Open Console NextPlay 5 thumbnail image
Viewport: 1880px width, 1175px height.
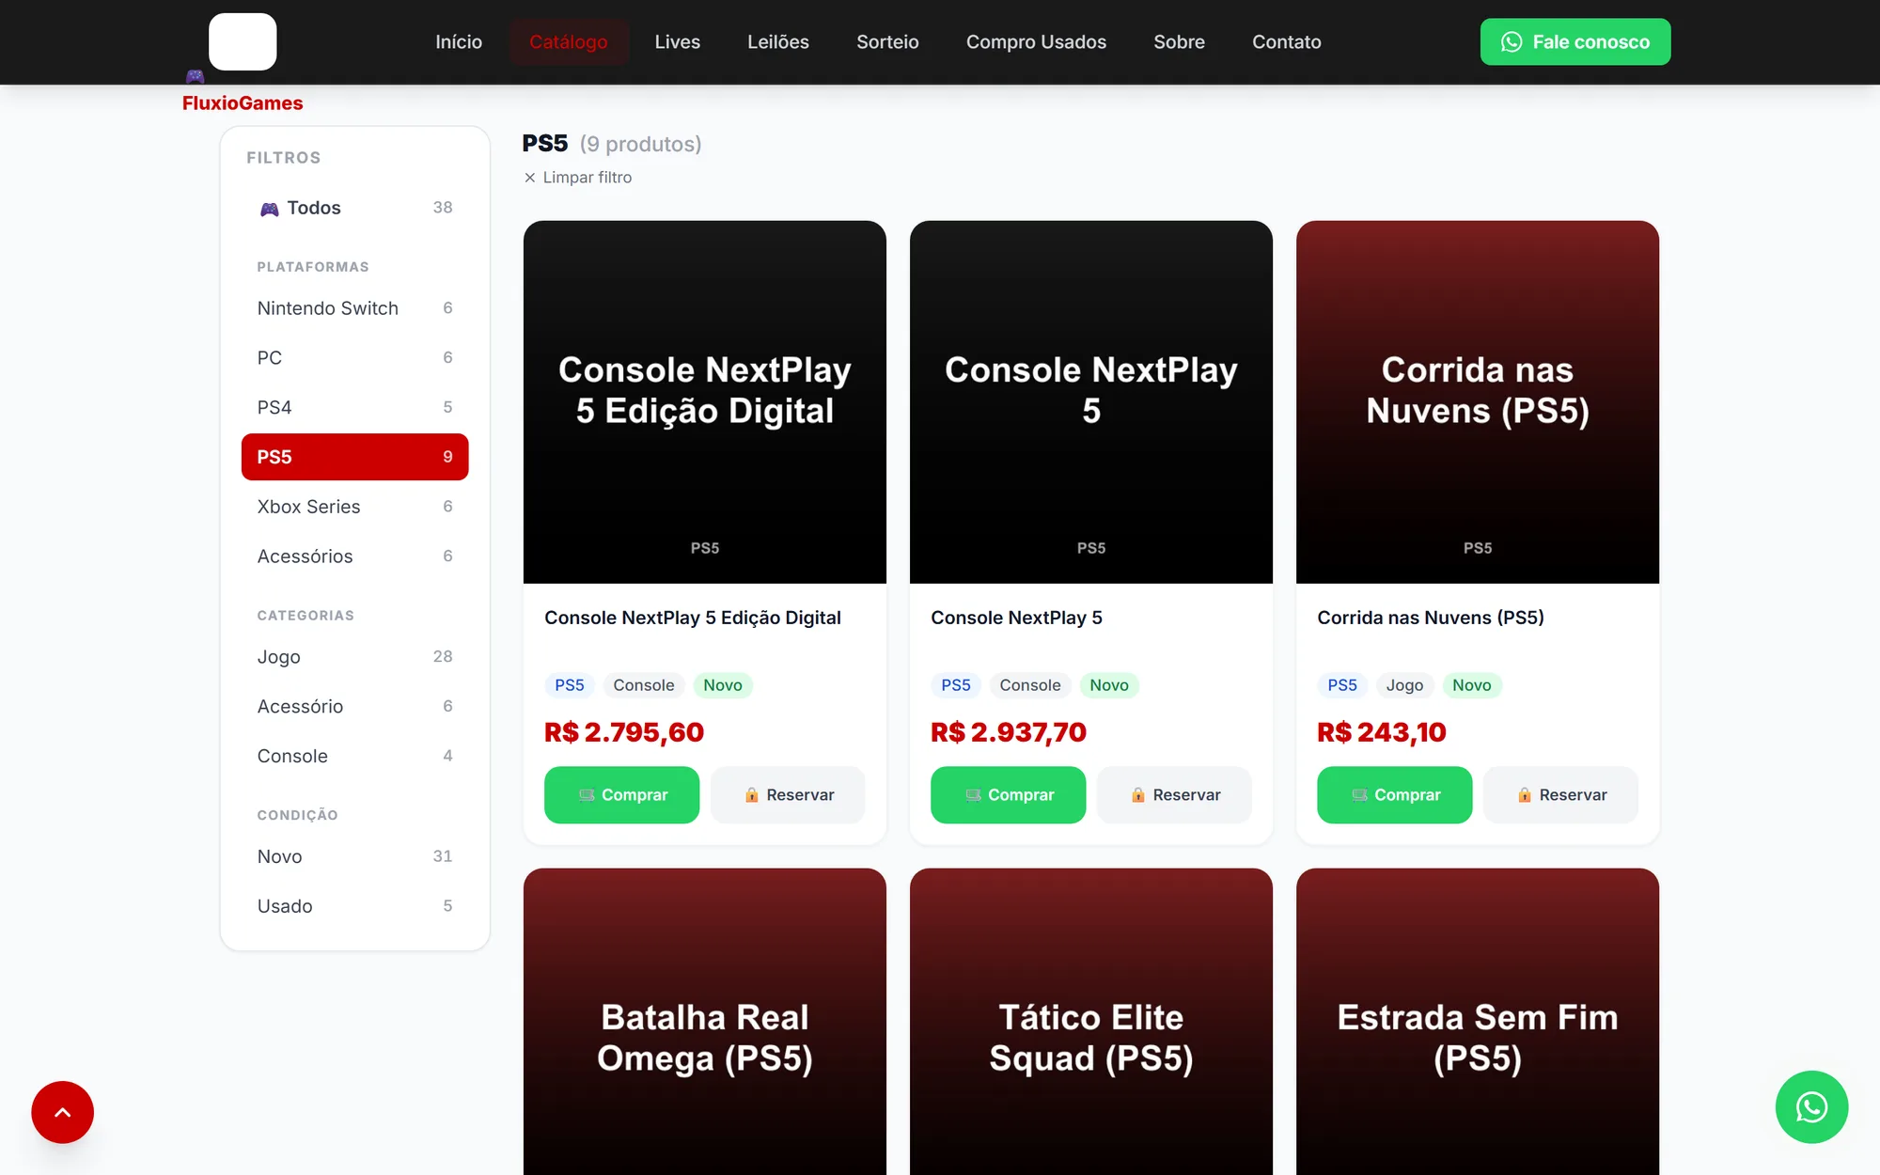tap(1090, 402)
